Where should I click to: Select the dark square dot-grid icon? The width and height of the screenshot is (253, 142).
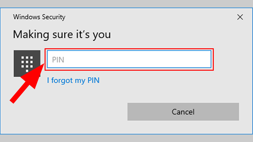[x=27, y=63]
